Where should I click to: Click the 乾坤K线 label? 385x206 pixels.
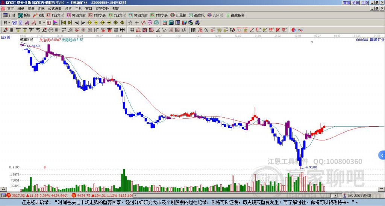(27, 40)
